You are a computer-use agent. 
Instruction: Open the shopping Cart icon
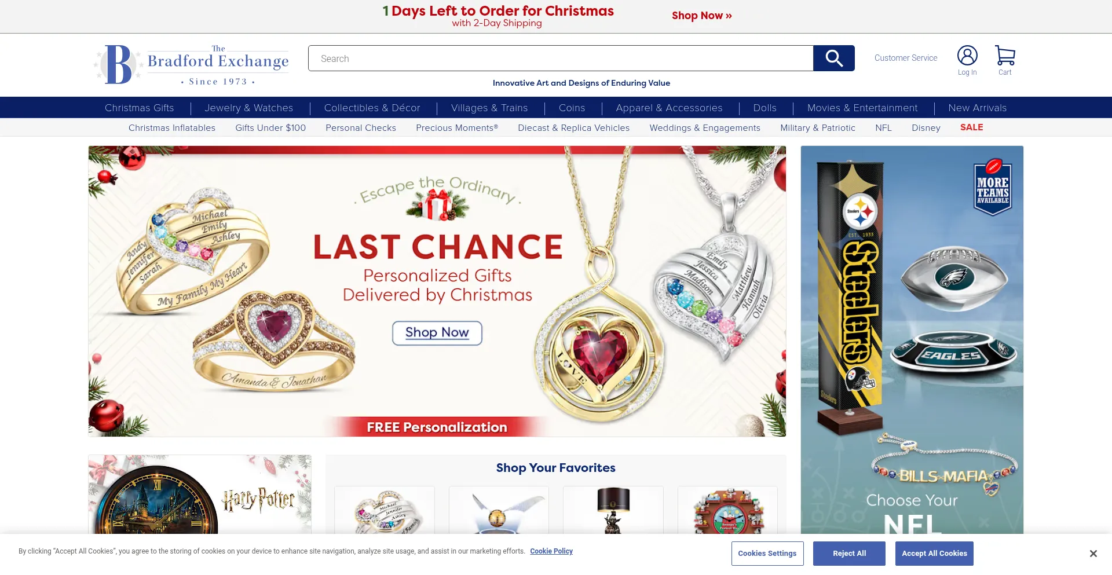pos(1005,60)
